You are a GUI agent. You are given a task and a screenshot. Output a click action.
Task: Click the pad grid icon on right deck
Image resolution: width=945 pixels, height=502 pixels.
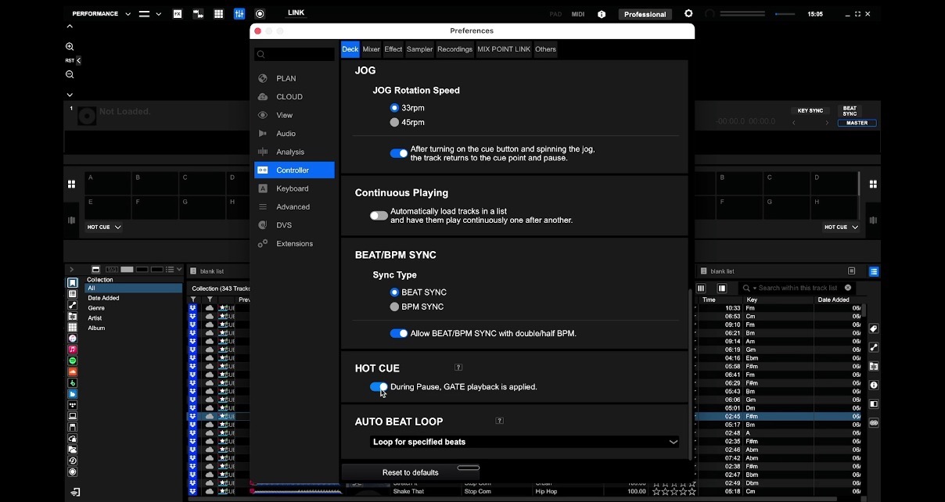point(873,184)
